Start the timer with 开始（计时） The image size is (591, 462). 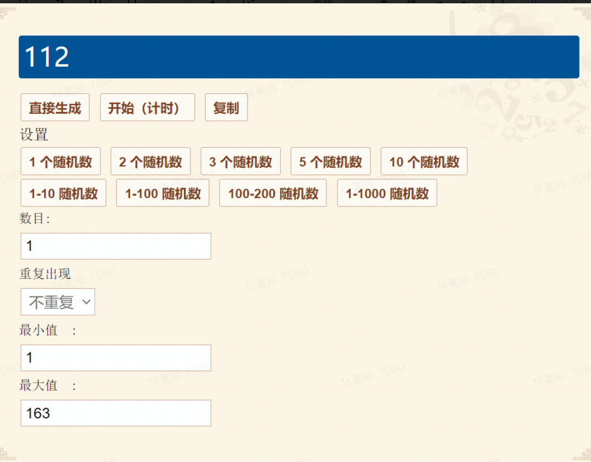coord(147,108)
